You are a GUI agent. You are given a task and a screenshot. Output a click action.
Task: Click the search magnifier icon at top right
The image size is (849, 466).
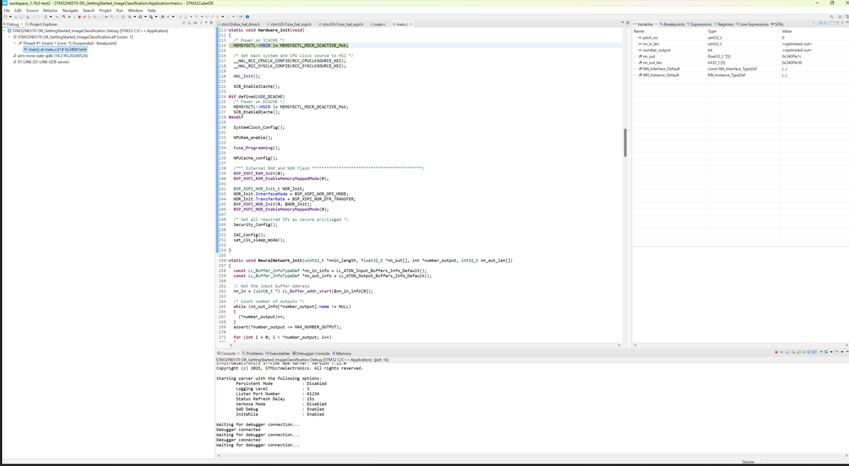(832, 17)
